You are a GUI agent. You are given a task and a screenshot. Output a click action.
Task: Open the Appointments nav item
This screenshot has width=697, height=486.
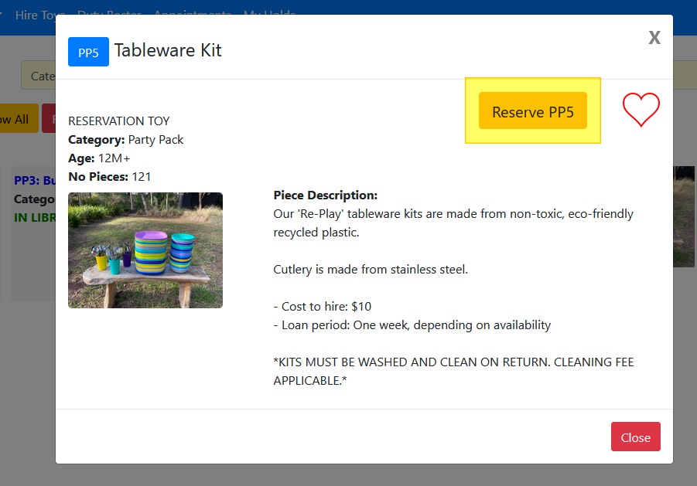click(x=192, y=14)
